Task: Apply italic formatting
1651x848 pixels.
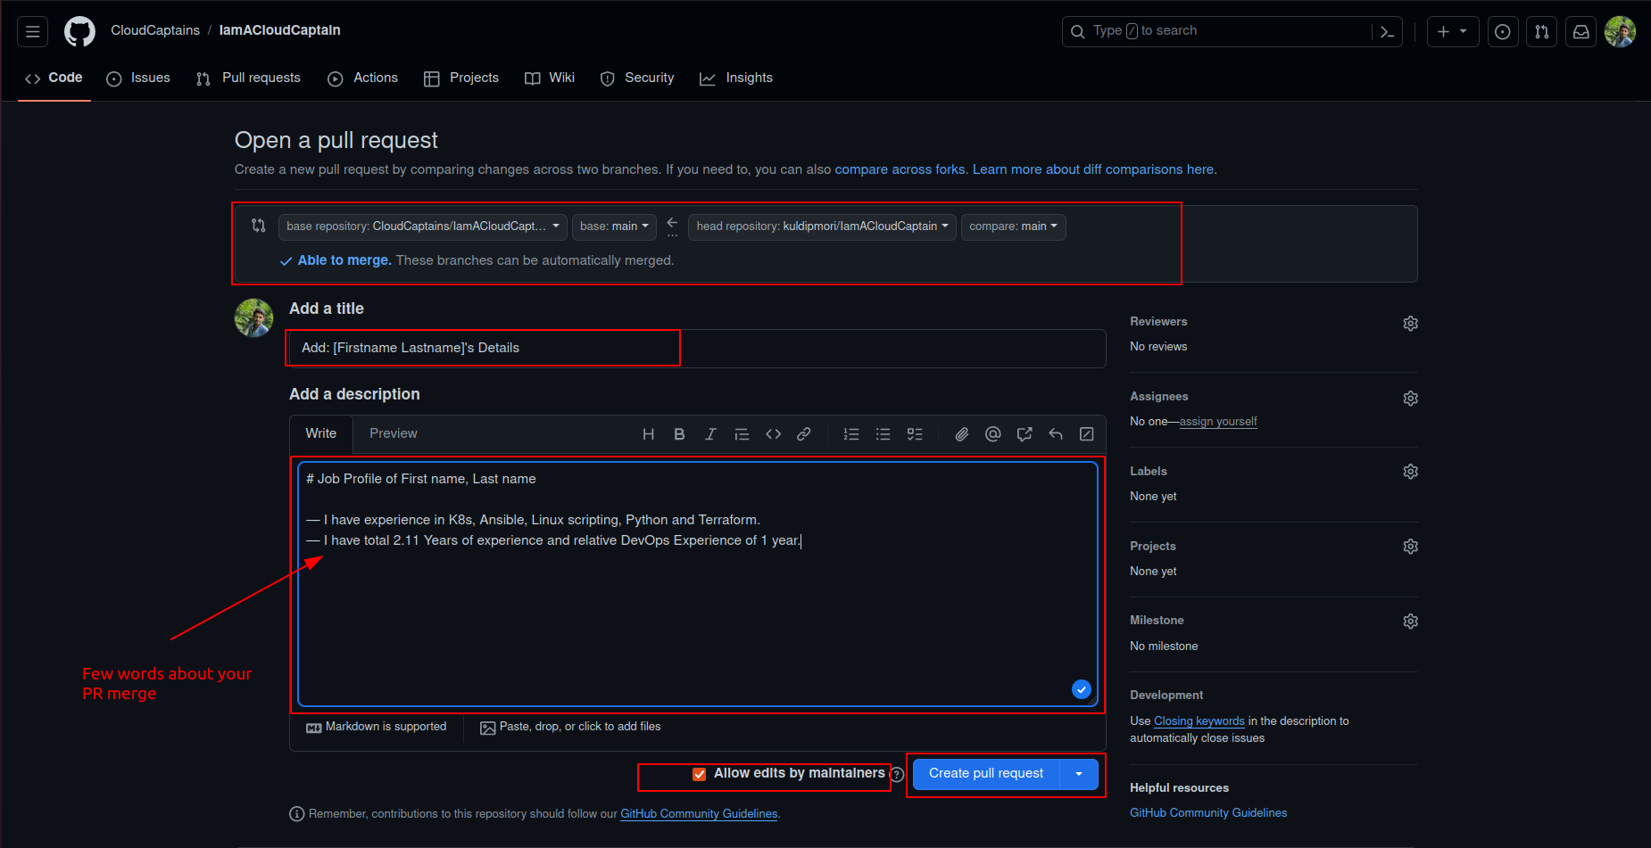Action: (710, 434)
